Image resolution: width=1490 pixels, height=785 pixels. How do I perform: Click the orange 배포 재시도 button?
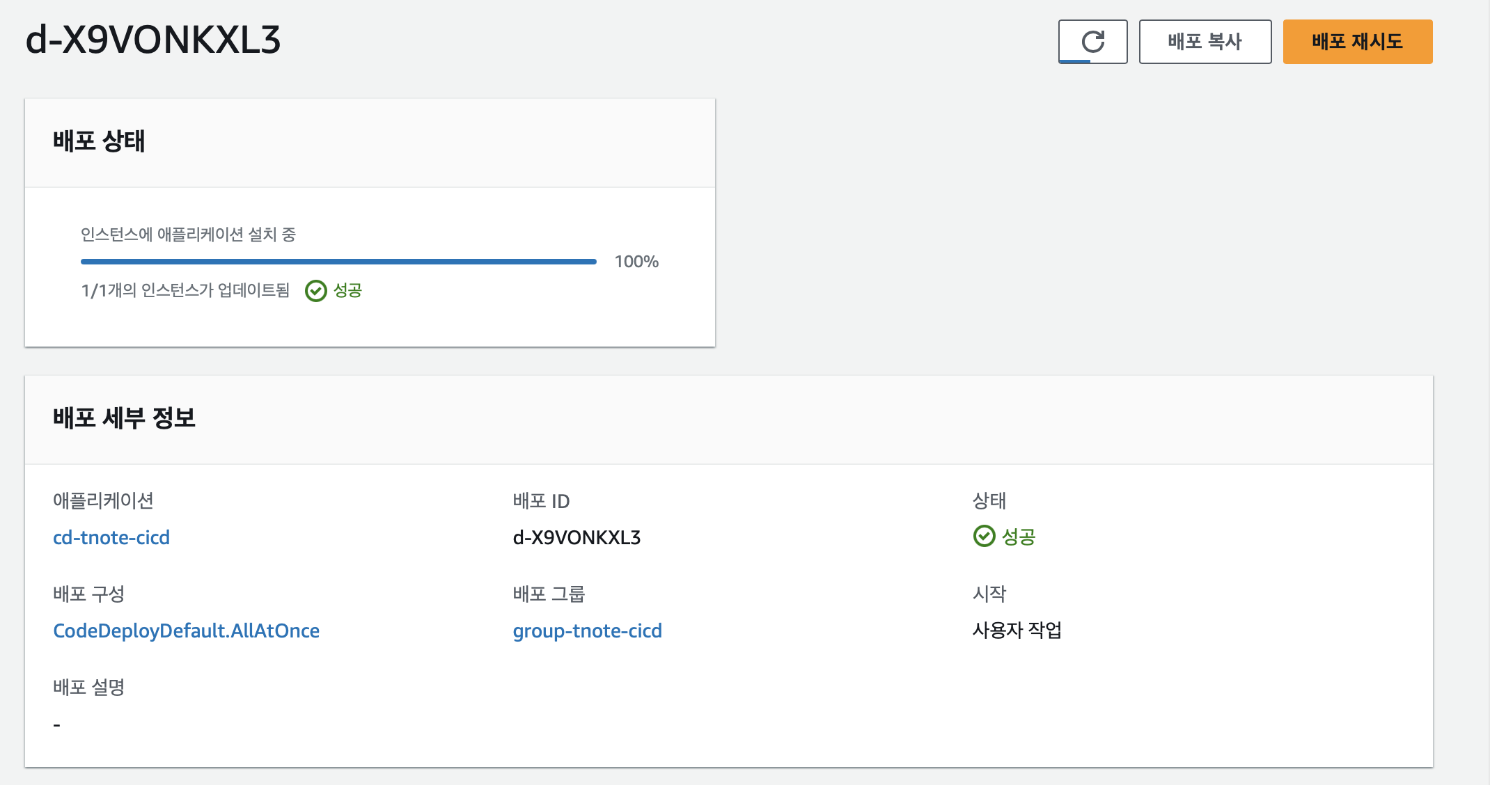(x=1357, y=42)
